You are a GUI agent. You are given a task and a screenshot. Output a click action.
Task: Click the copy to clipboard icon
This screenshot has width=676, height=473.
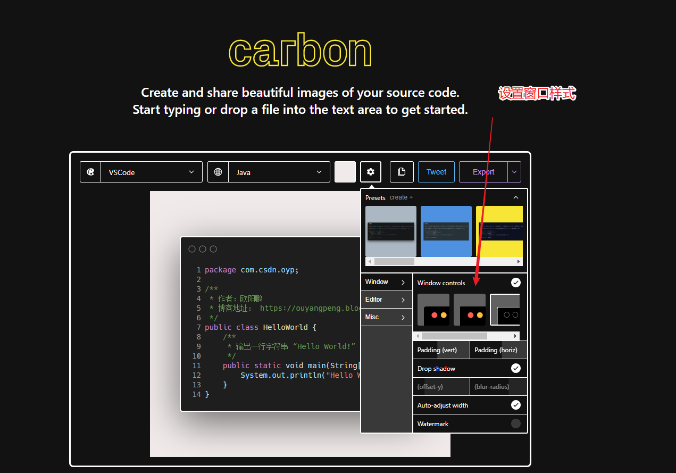(402, 172)
